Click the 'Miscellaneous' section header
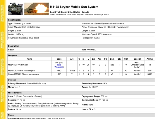This screenshot has height=119, width=158. coord(81,93)
